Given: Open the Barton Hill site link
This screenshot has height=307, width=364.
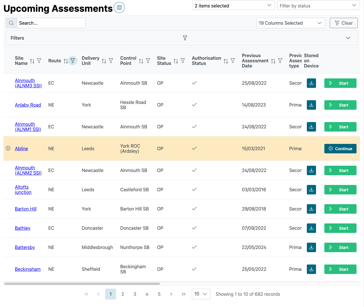Looking at the screenshot, I should pos(26,209).
